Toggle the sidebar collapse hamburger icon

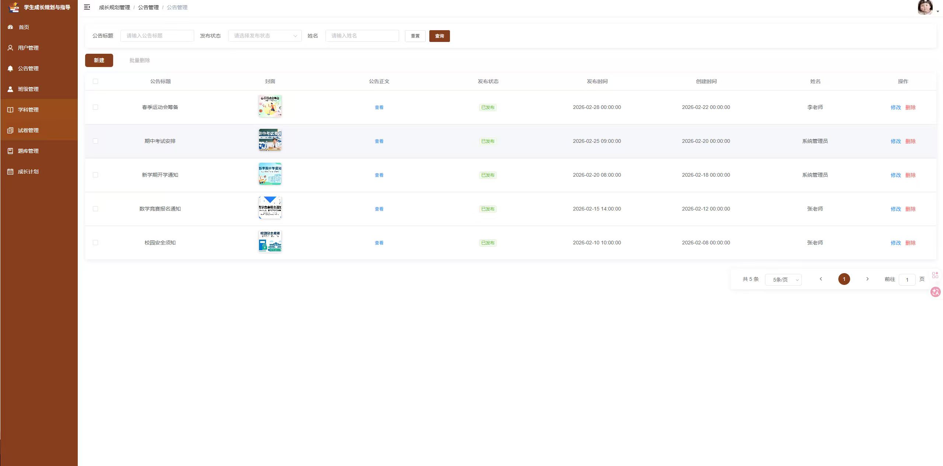coord(87,7)
